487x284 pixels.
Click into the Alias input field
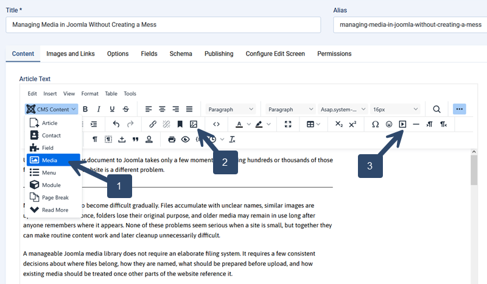click(410, 25)
